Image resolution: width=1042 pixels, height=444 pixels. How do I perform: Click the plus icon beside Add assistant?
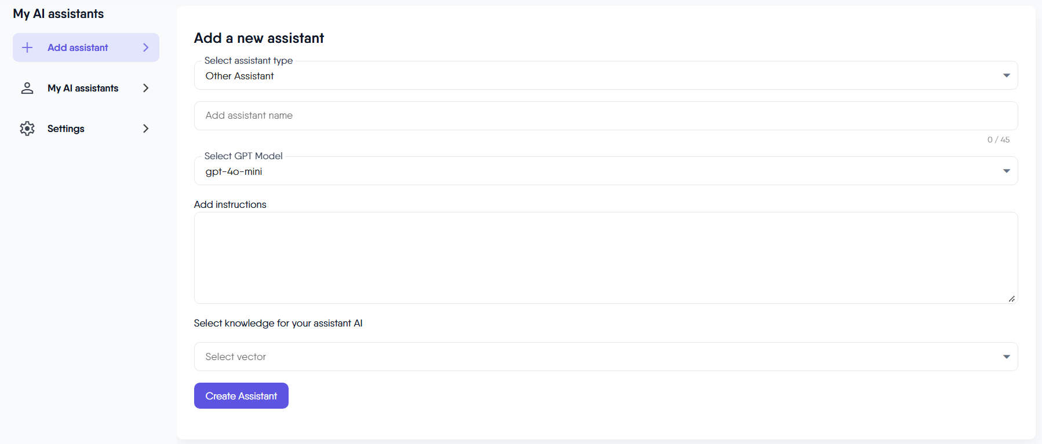27,47
